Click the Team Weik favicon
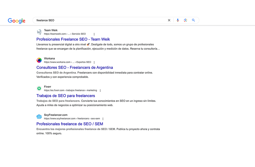This screenshot has width=255, height=167. click(x=39, y=32)
